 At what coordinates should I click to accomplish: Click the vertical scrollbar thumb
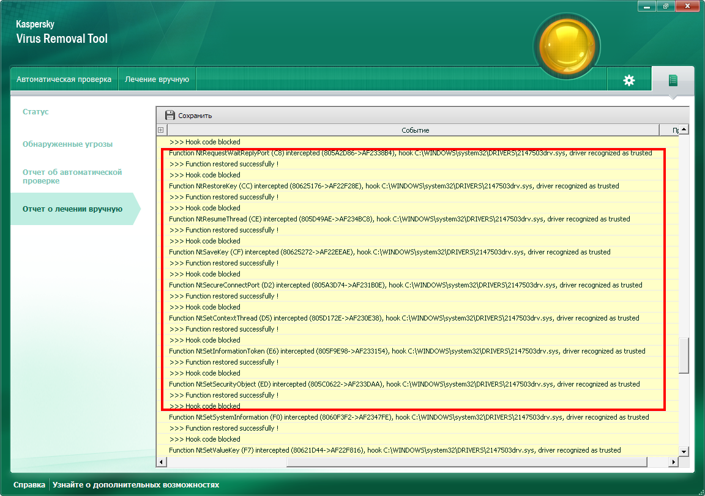(684, 355)
